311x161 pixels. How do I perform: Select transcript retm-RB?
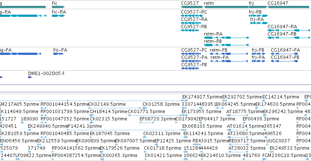tap(213, 41)
